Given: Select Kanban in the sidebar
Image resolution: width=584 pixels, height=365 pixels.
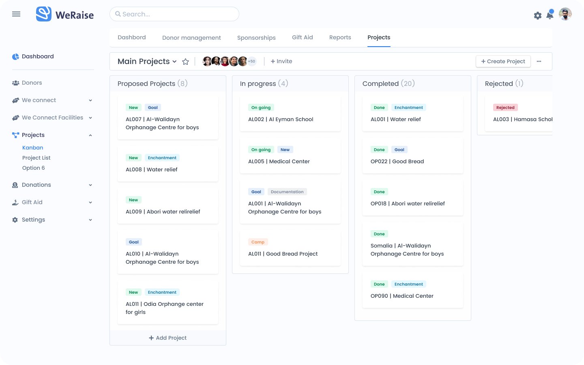Looking at the screenshot, I should 33,148.
